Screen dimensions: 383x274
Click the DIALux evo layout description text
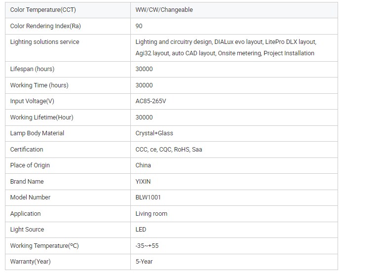238,42
